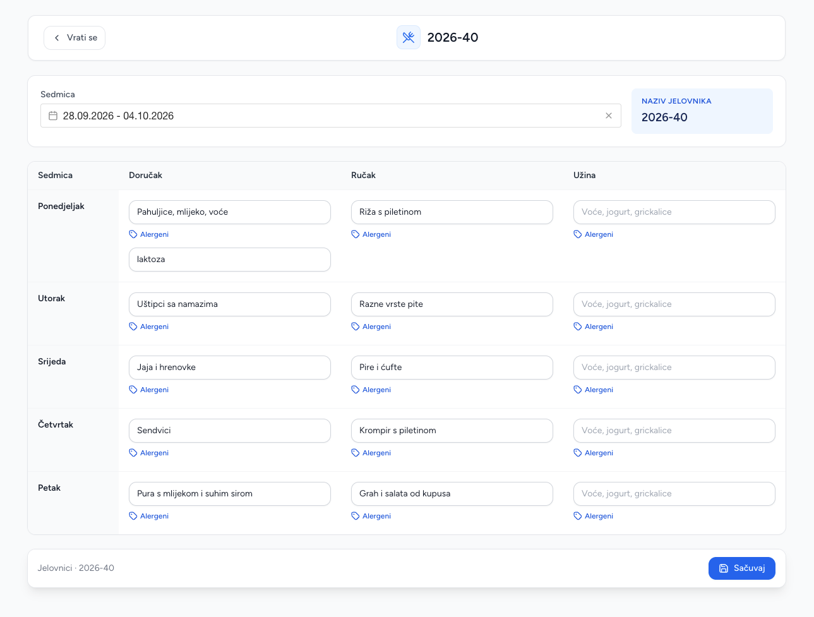This screenshot has height=617, width=814.
Task: Click the Ponedjeljak row label
Action: click(61, 207)
